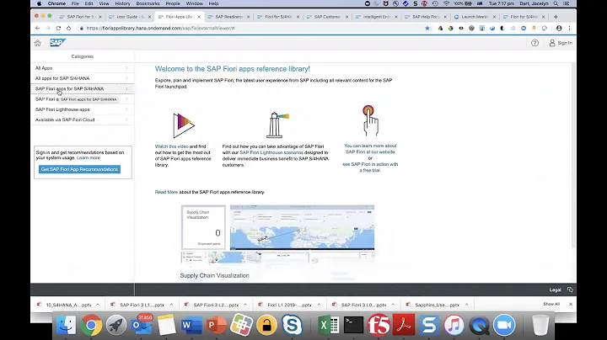Follow the Read More link
The width and height of the screenshot is (607, 340).
pos(166,192)
